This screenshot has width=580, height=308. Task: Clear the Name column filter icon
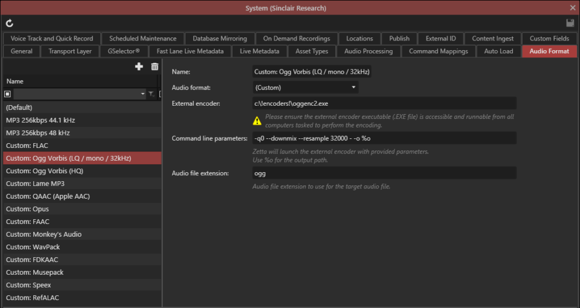[151, 94]
